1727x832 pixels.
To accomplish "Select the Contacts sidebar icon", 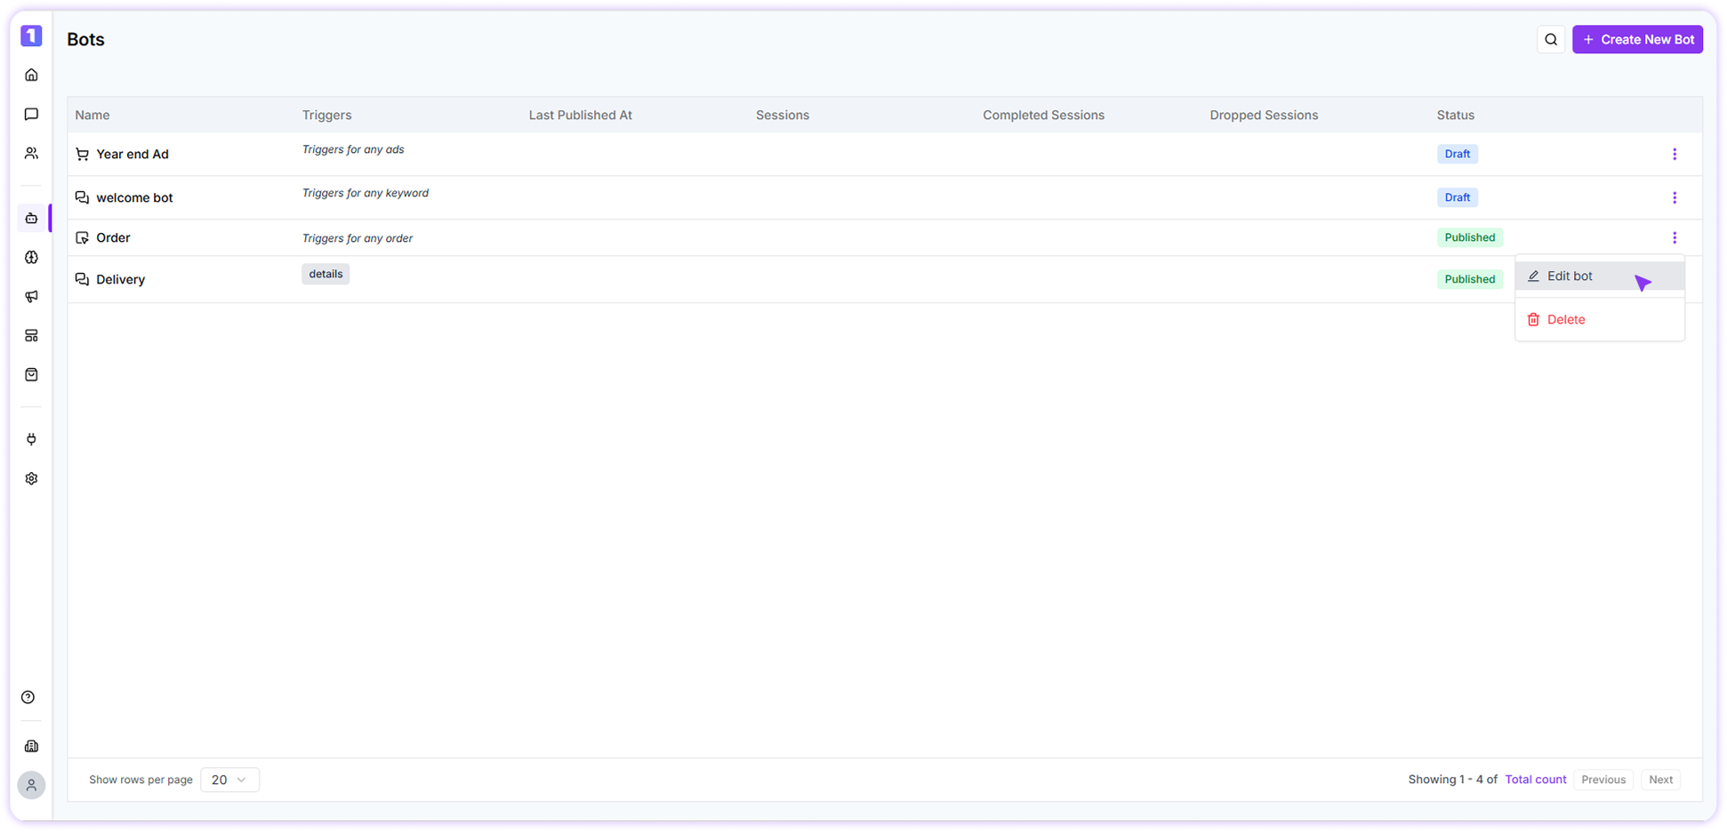I will click(31, 153).
